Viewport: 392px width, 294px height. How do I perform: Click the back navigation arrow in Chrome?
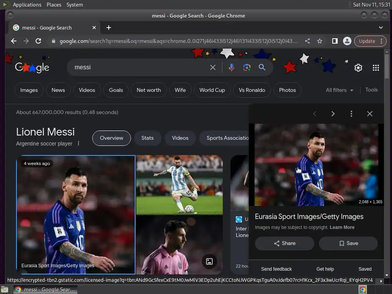click(14, 41)
